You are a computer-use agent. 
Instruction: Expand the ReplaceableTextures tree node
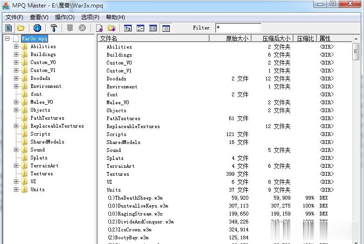(x=16, y=126)
